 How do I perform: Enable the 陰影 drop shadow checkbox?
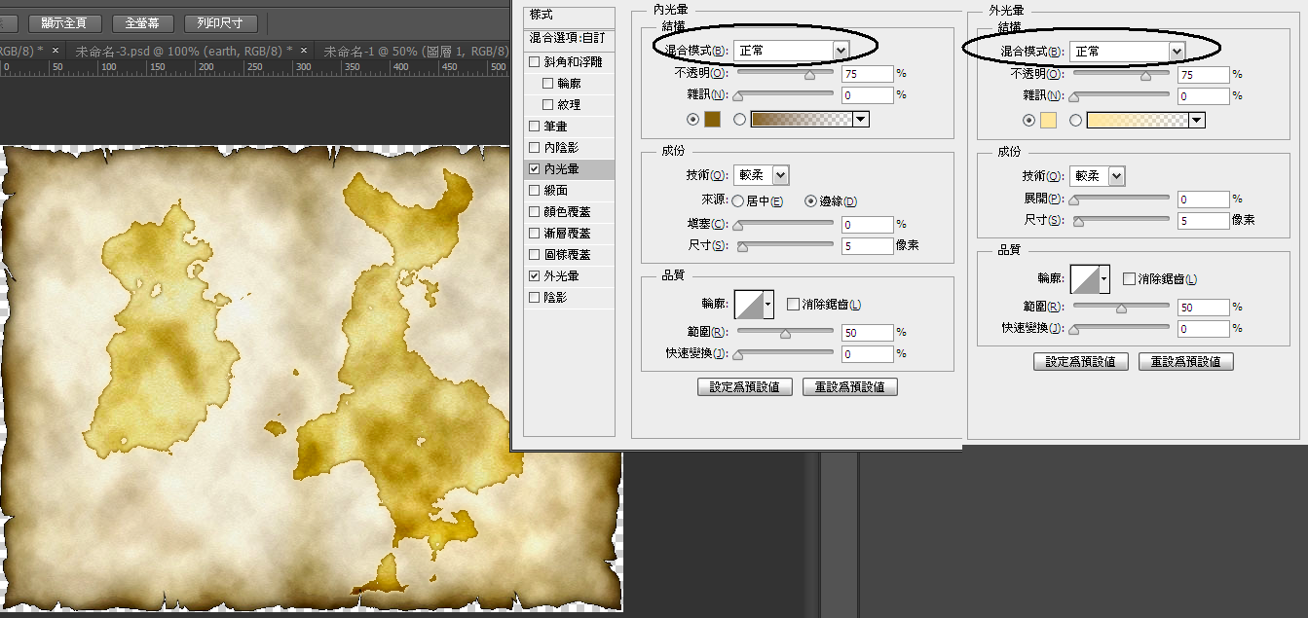coord(534,297)
